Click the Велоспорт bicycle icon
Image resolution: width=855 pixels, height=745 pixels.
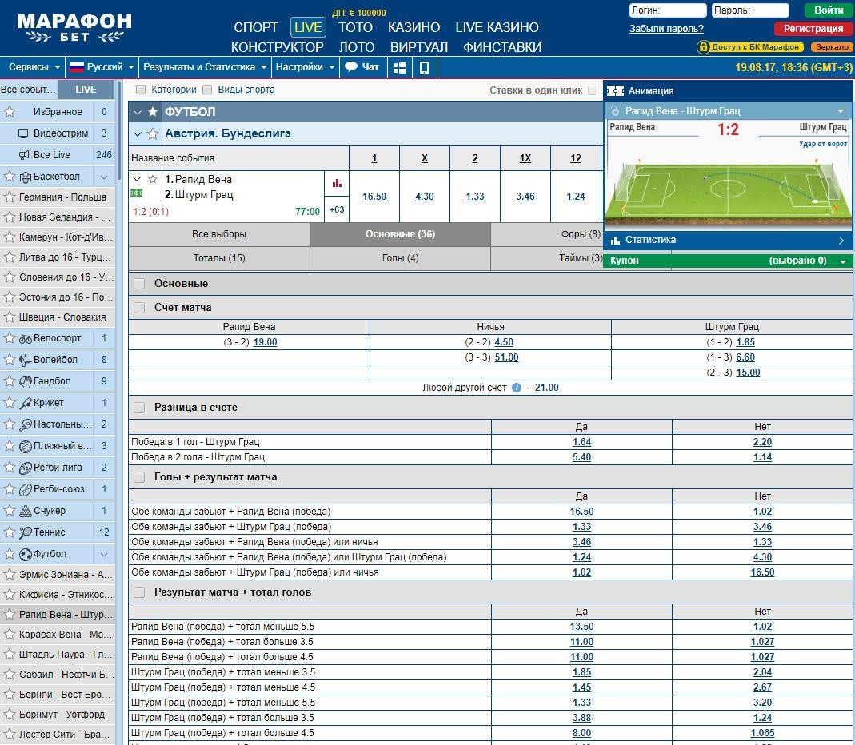pos(26,338)
